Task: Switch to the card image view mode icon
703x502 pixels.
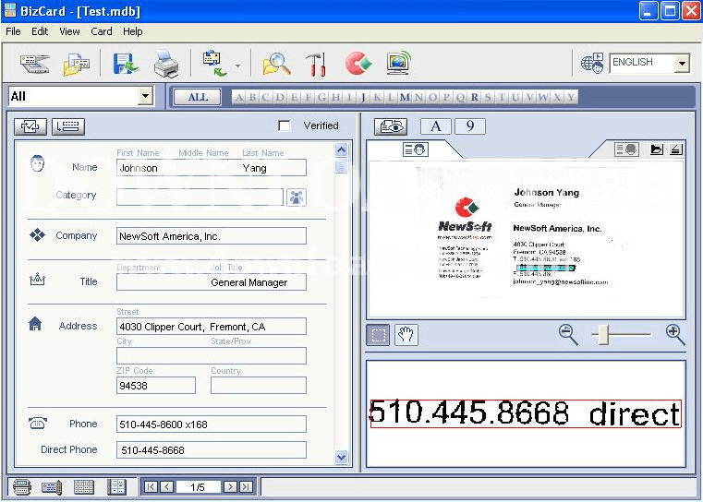Action: (21, 487)
